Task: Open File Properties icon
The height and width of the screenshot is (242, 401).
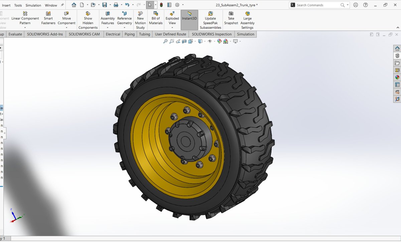Action: (x=169, y=5)
